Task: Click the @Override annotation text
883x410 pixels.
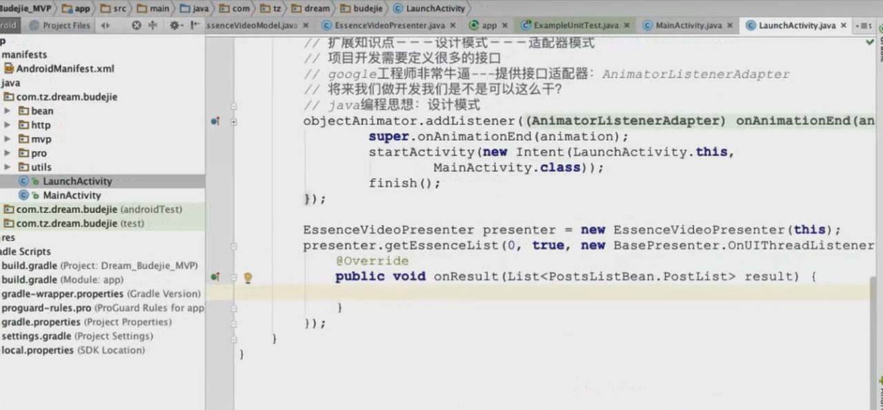Action: [x=372, y=261]
